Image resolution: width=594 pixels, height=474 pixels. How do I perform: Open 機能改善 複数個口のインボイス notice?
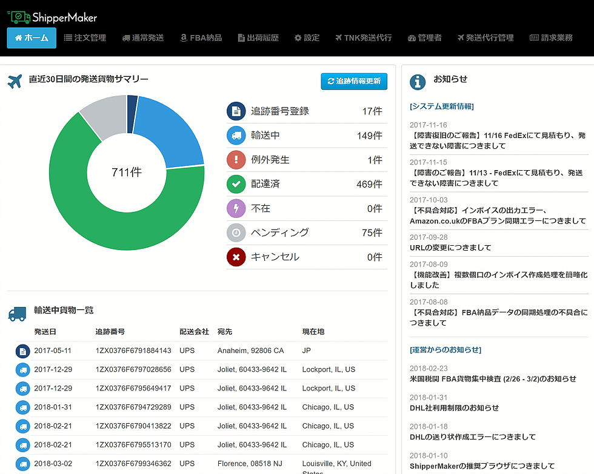[498, 280]
